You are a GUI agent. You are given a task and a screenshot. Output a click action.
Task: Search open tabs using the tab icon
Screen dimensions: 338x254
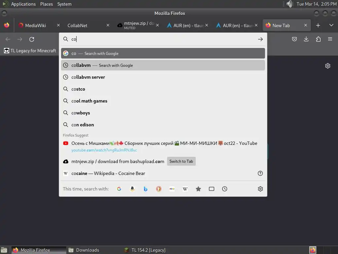click(212, 189)
